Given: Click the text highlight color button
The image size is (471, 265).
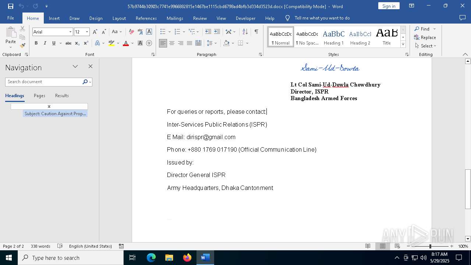Looking at the screenshot, I should pyautogui.click(x=111, y=43).
